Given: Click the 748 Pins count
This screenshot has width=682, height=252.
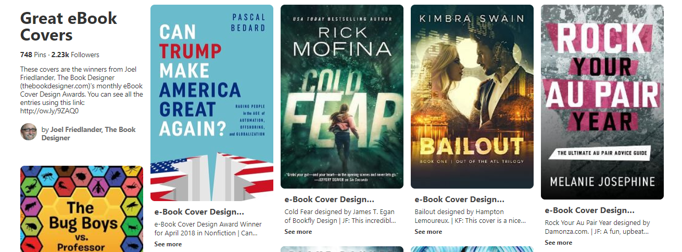Looking at the screenshot, I should point(33,55).
